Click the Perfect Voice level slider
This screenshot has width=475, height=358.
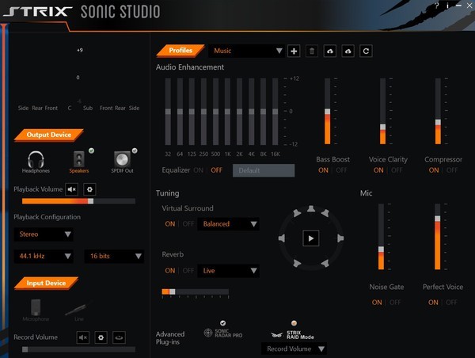438,237
